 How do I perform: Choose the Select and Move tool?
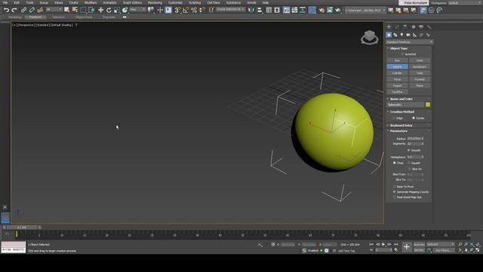point(100,10)
